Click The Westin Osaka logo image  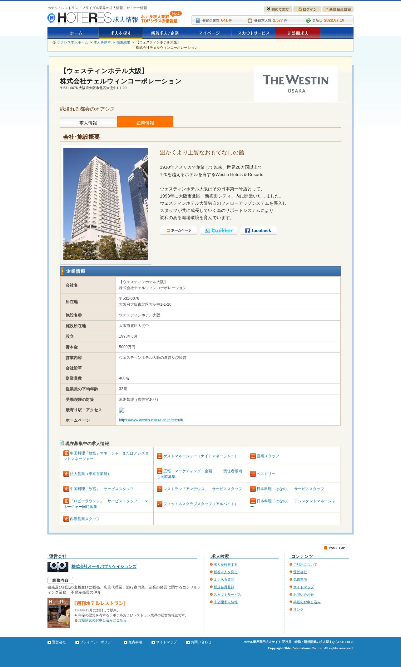tap(296, 83)
